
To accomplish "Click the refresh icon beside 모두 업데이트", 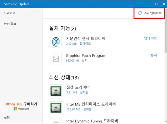I will coord(140,13).
